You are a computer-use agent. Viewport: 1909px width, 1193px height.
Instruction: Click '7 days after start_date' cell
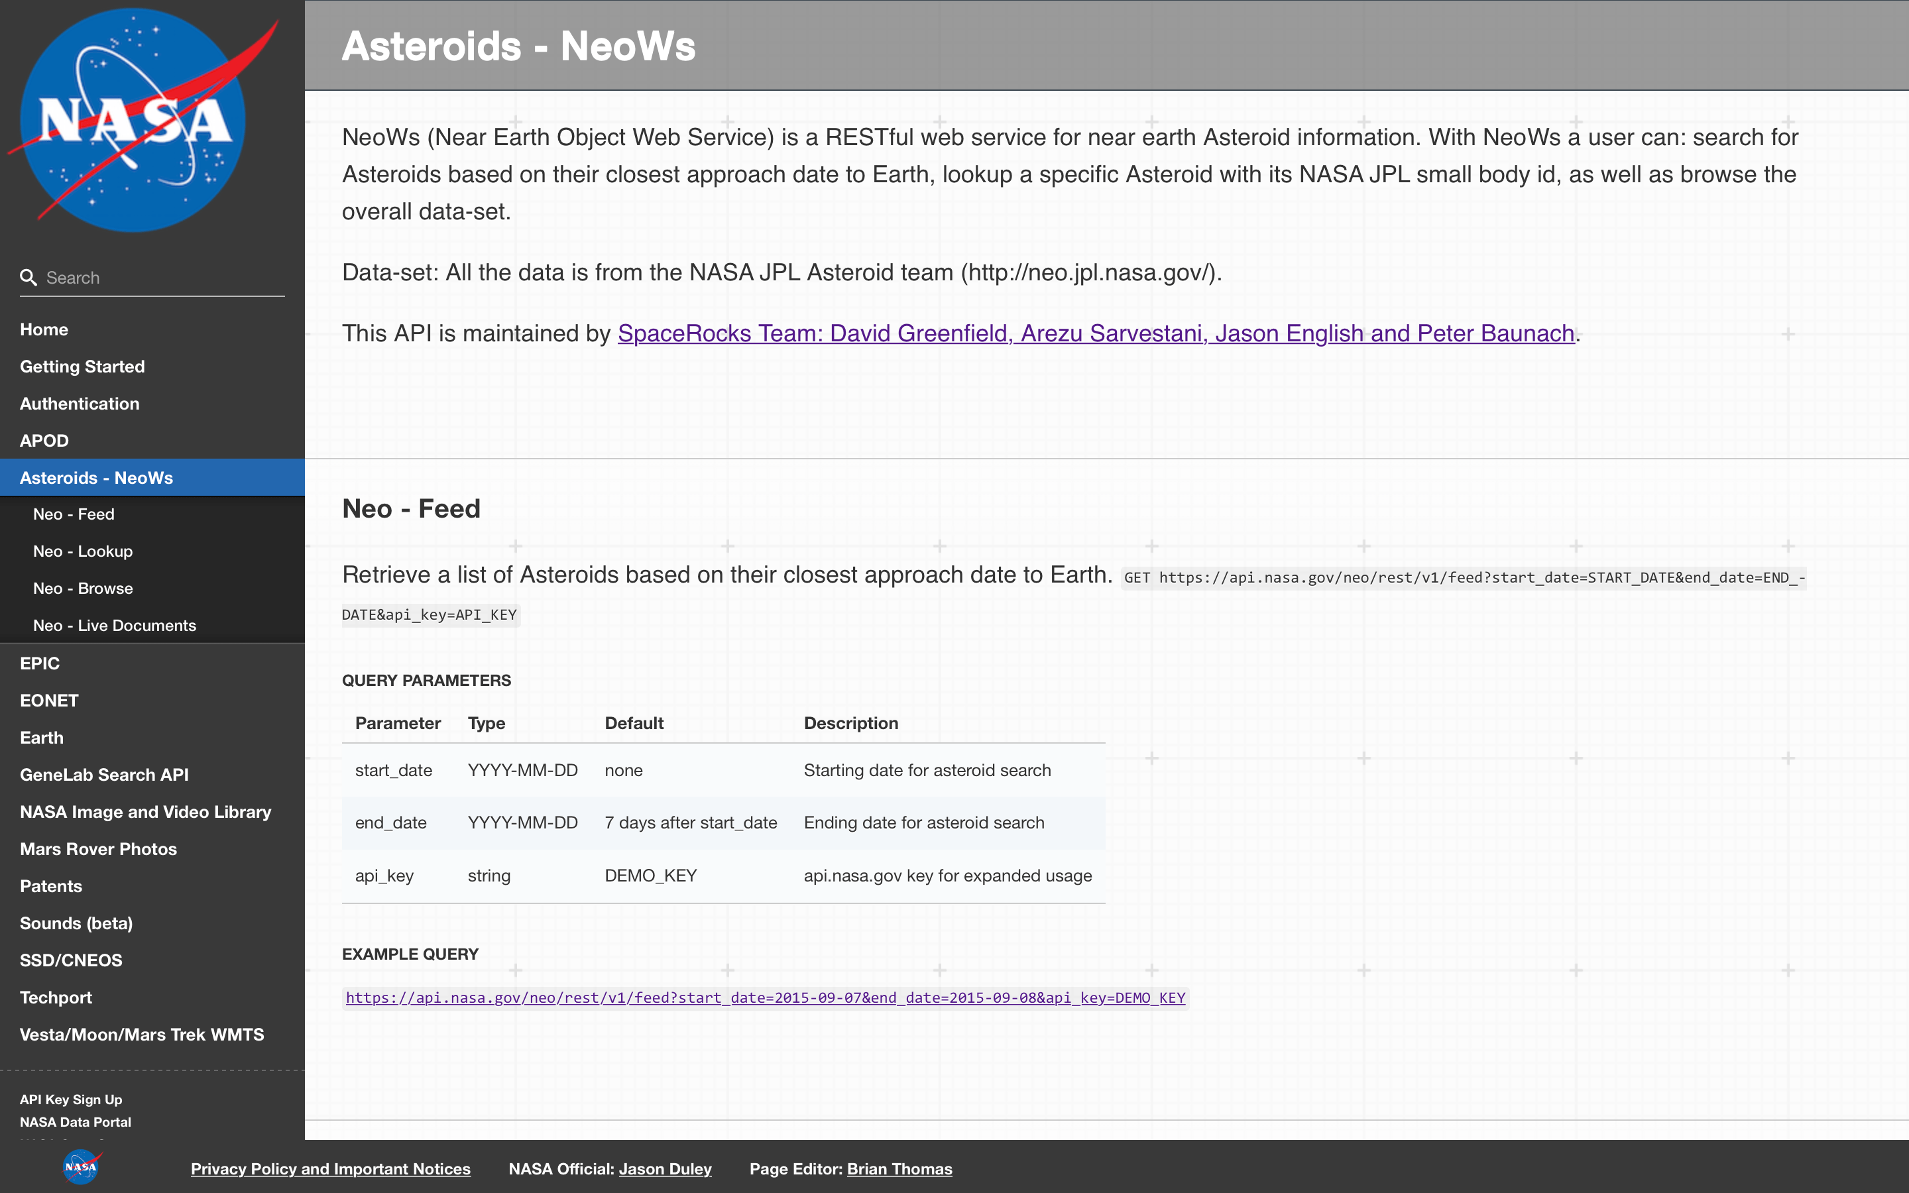point(690,823)
